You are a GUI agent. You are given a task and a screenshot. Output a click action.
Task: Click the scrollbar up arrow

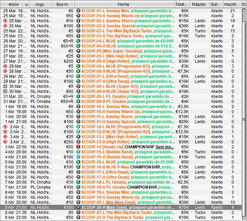pos(244,10)
